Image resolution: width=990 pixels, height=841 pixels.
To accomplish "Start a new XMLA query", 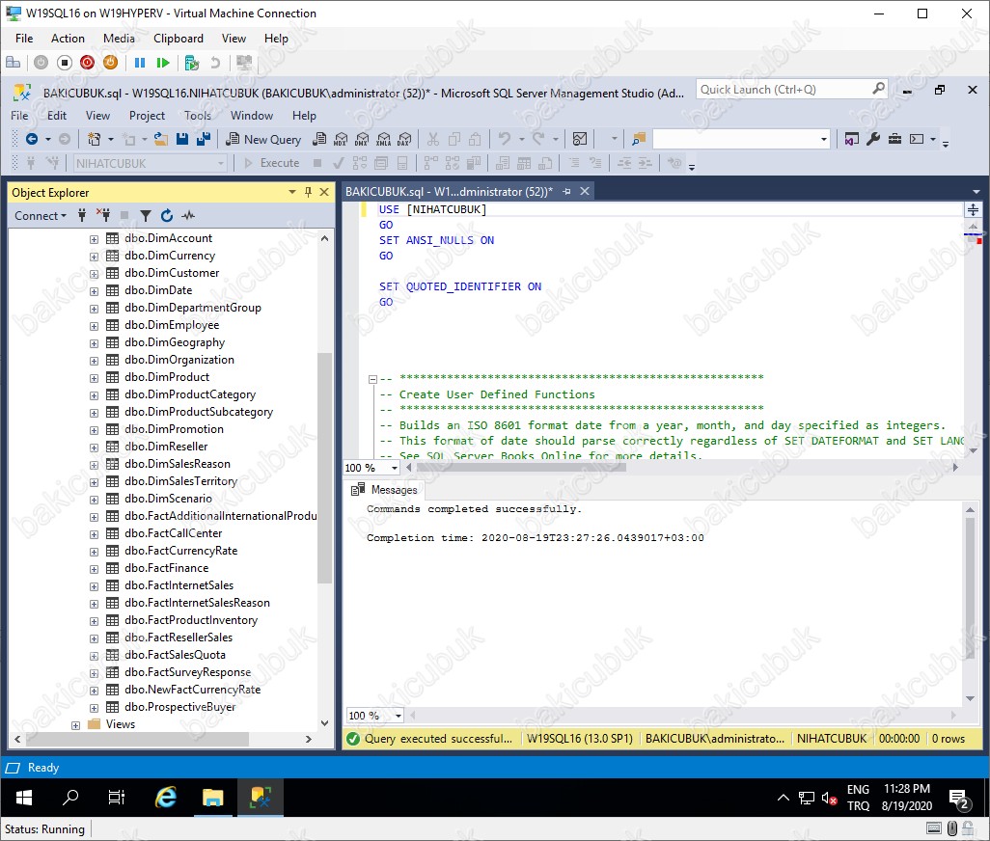I will pyautogui.click(x=383, y=139).
